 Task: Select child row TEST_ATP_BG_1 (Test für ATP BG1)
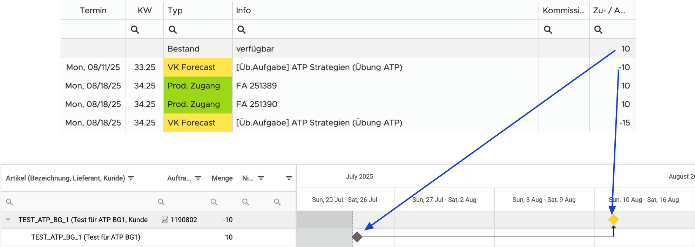[x=86, y=237]
